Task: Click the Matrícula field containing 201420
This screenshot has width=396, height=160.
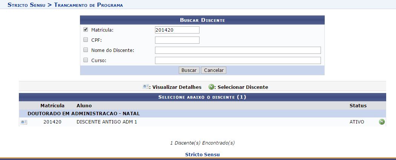Action: (x=177, y=30)
